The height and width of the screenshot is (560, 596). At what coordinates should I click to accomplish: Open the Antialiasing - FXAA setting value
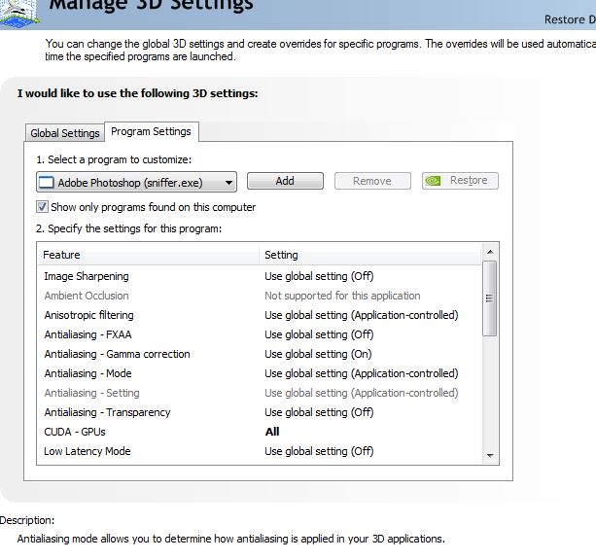click(x=319, y=334)
